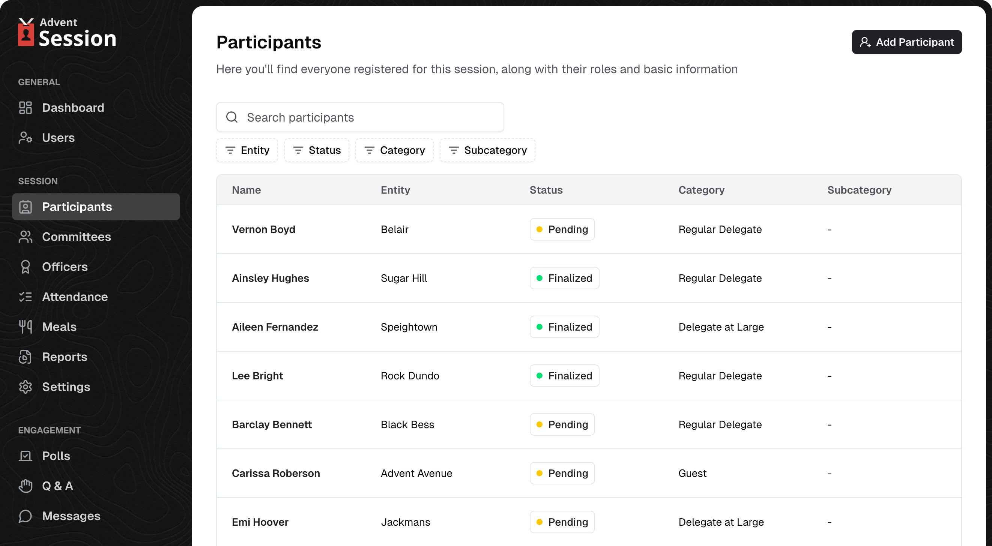The image size is (992, 546).
Task: Click Ainsley Hughes' Finalized status badge
Action: tap(564, 278)
